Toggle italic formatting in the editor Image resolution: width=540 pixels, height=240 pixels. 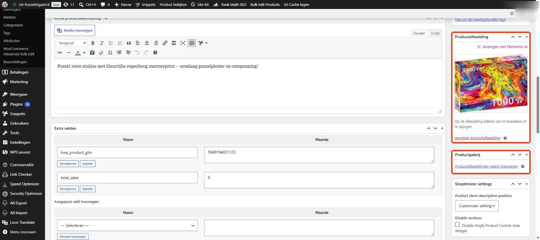tap(102, 43)
